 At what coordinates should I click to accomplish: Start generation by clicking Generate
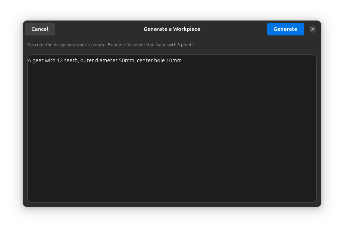click(285, 29)
